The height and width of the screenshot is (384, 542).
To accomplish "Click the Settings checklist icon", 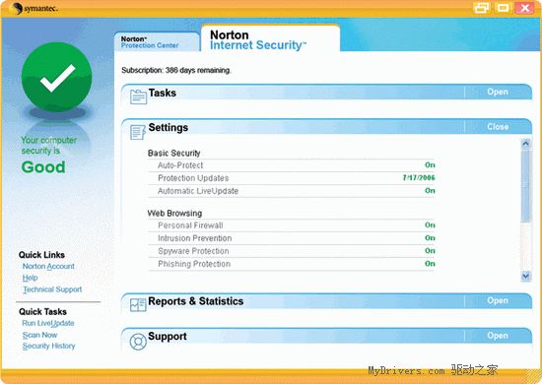I will tap(138, 132).
